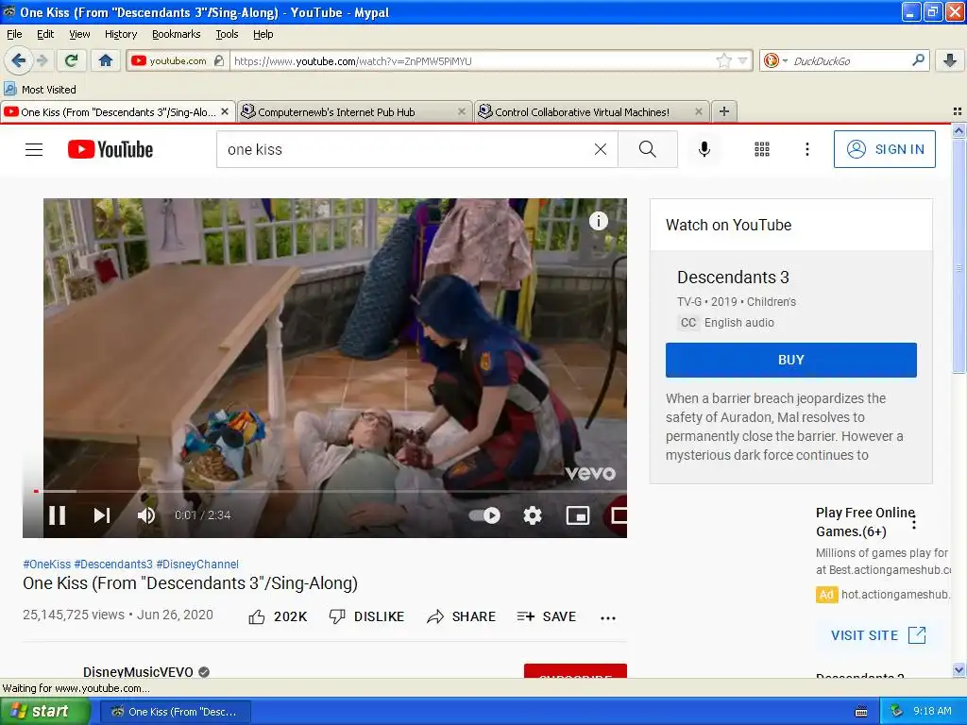Open the Descendants 3 movie title

[x=733, y=278]
